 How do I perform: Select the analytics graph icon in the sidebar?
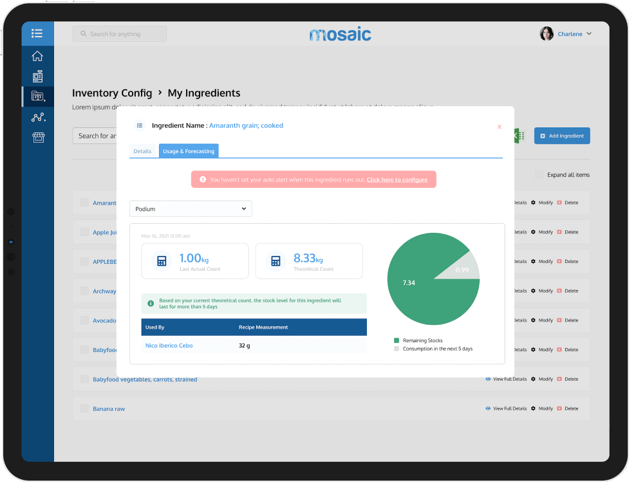37,117
